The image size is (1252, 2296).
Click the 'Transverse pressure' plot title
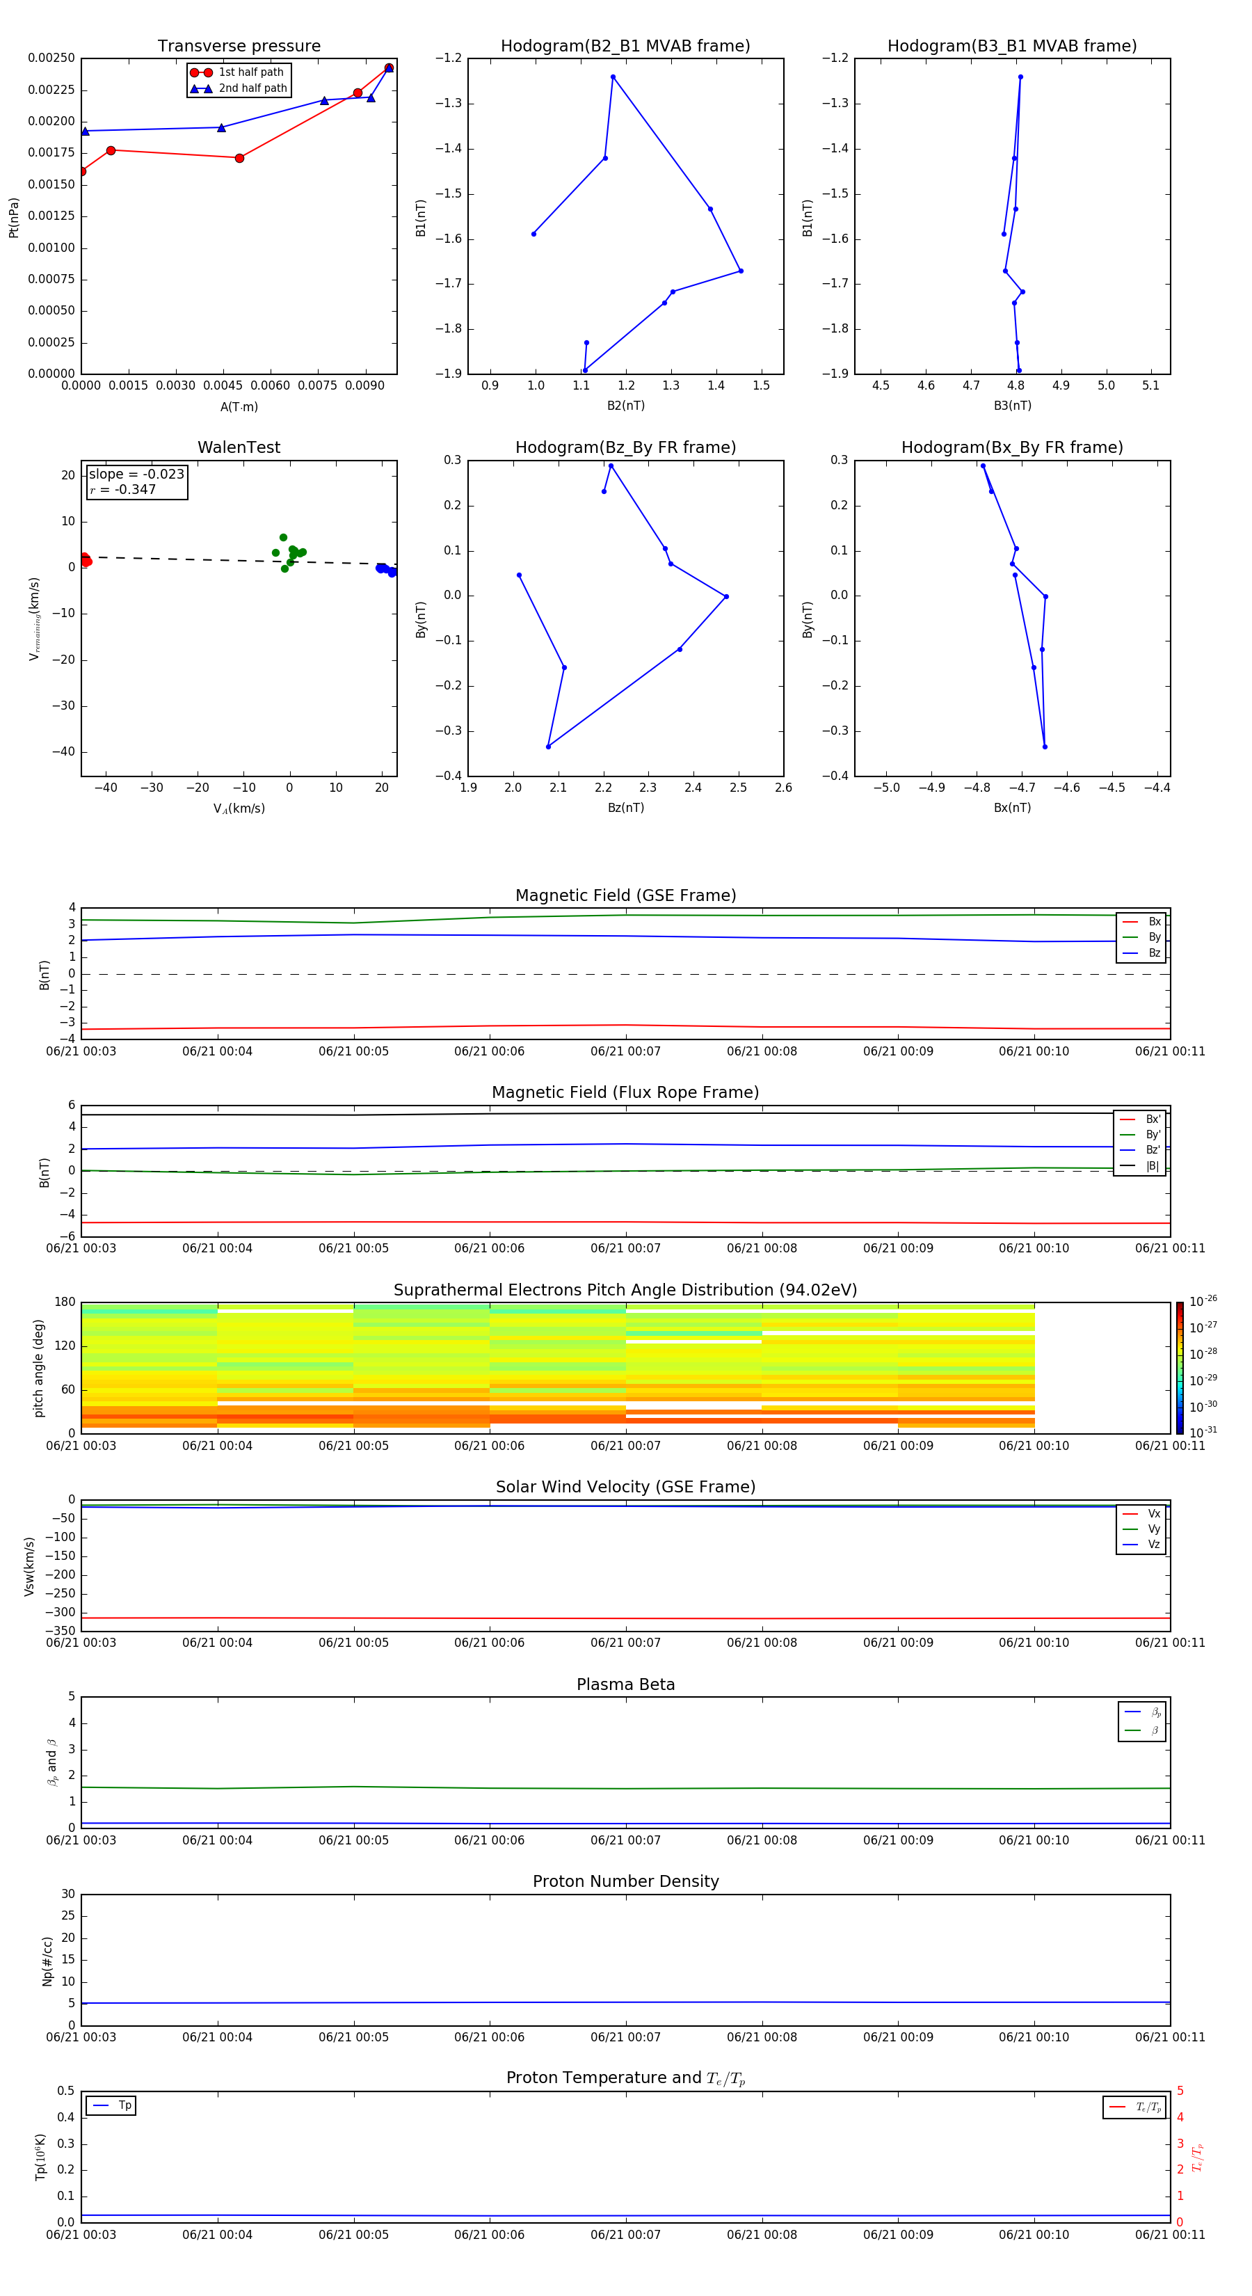coord(239,47)
